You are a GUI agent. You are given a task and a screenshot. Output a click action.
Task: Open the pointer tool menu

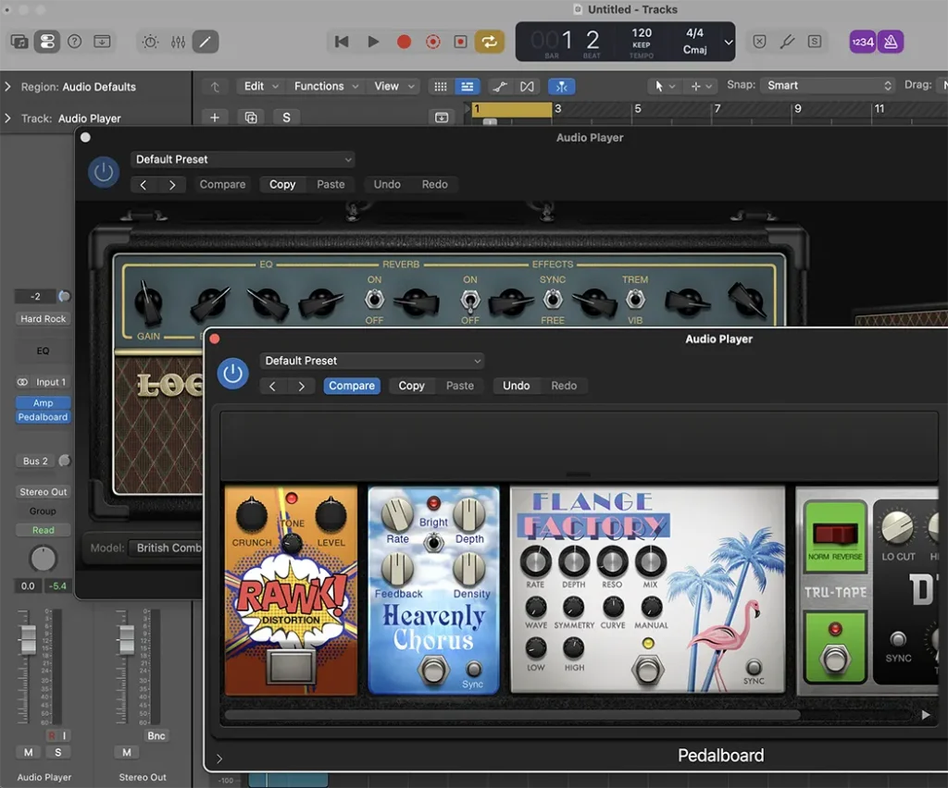(x=665, y=86)
